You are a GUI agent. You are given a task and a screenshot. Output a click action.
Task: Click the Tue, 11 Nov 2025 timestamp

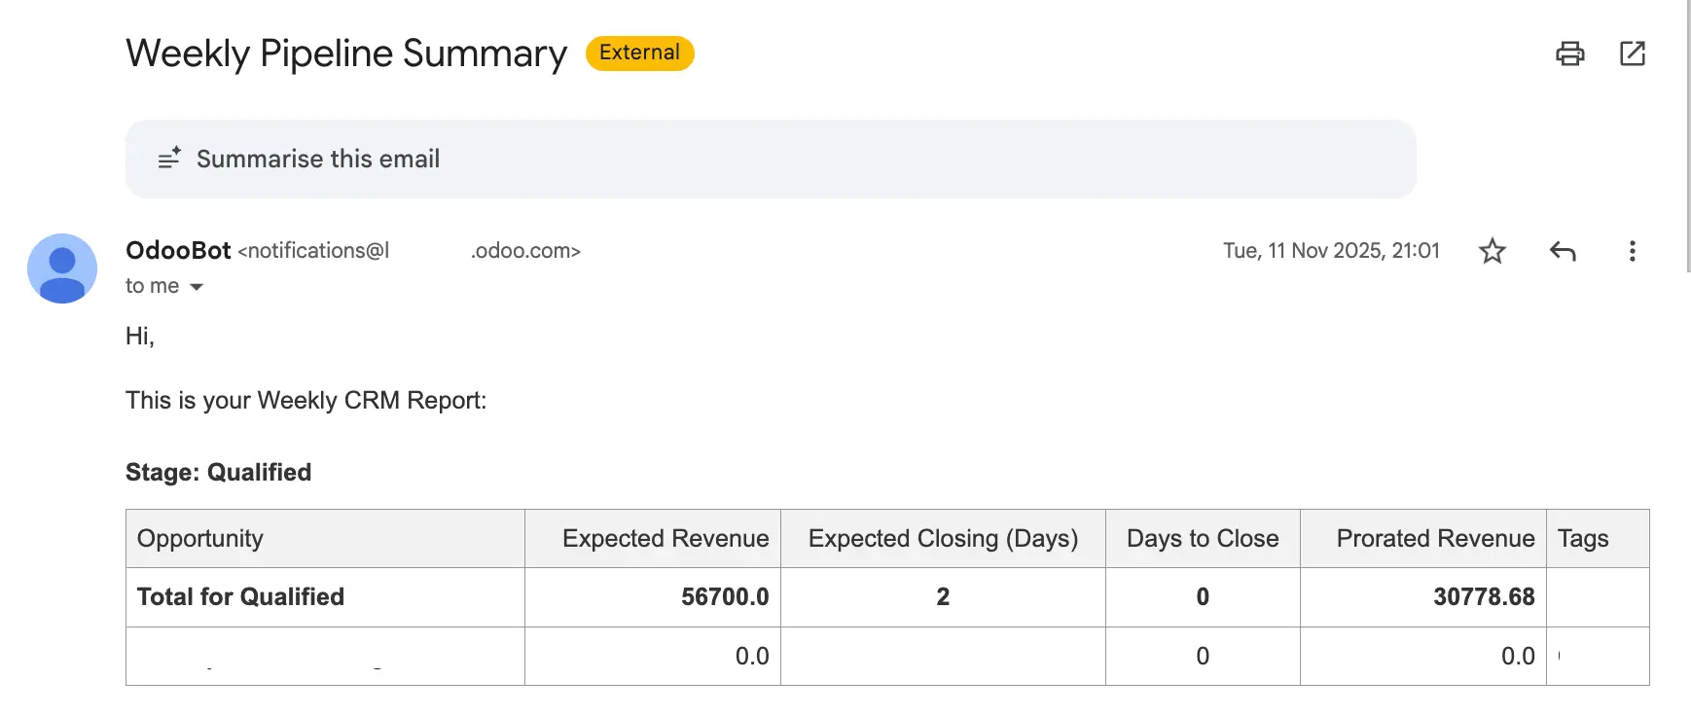pos(1330,251)
